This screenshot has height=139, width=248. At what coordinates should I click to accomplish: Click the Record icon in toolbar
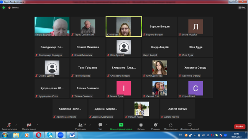click(x=141, y=125)
